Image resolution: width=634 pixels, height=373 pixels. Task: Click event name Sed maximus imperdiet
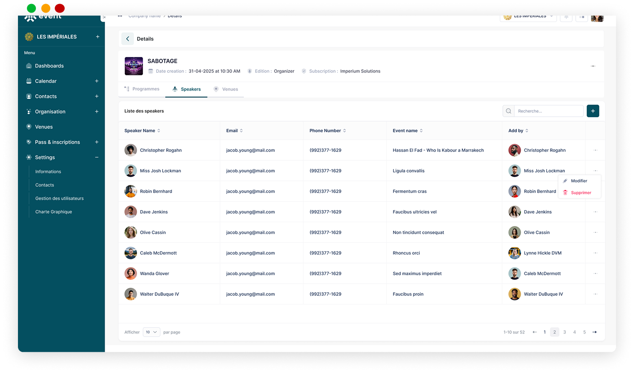coord(417,274)
